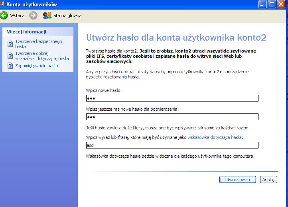Screen dimensions: 288x207
Task: Focus the Wpisz nowe hasło field
Action: [x=172, y=98]
